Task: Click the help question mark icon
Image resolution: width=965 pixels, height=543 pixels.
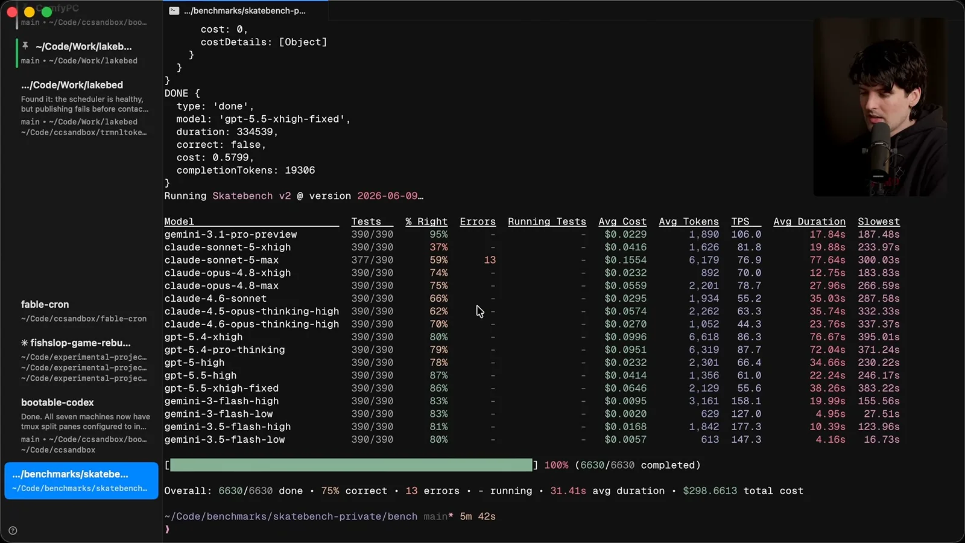Action: pos(13,531)
